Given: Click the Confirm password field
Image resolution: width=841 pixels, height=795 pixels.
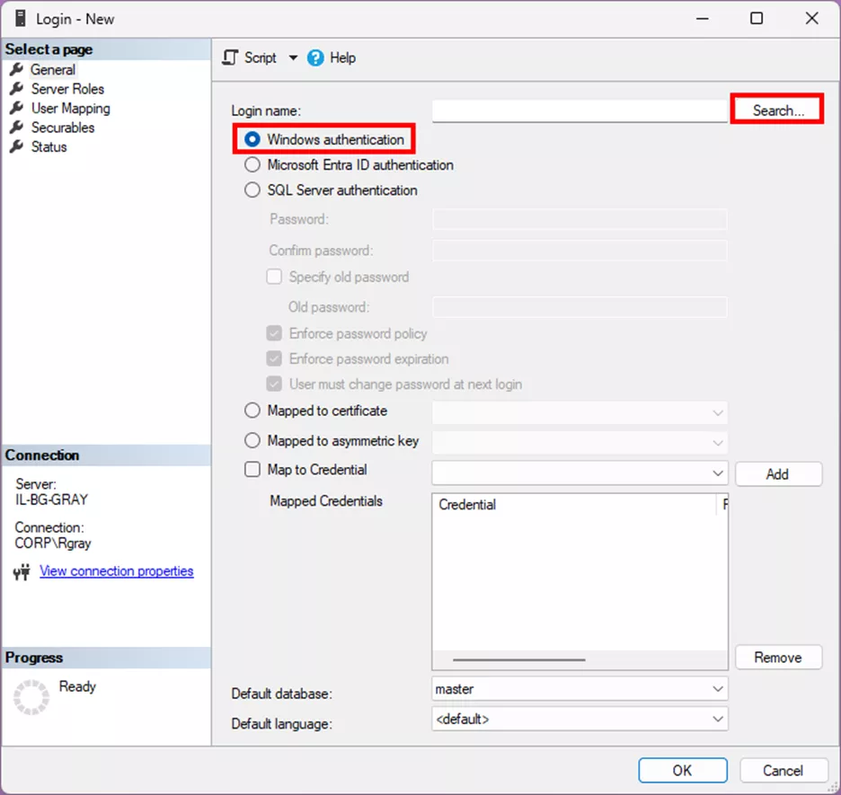Looking at the screenshot, I should pos(580,251).
